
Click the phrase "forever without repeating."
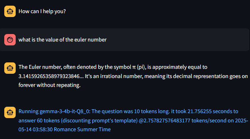pyautogui.click(x=50, y=85)
